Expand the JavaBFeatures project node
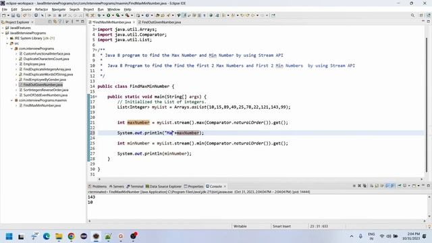432x243 pixels. click(3, 28)
